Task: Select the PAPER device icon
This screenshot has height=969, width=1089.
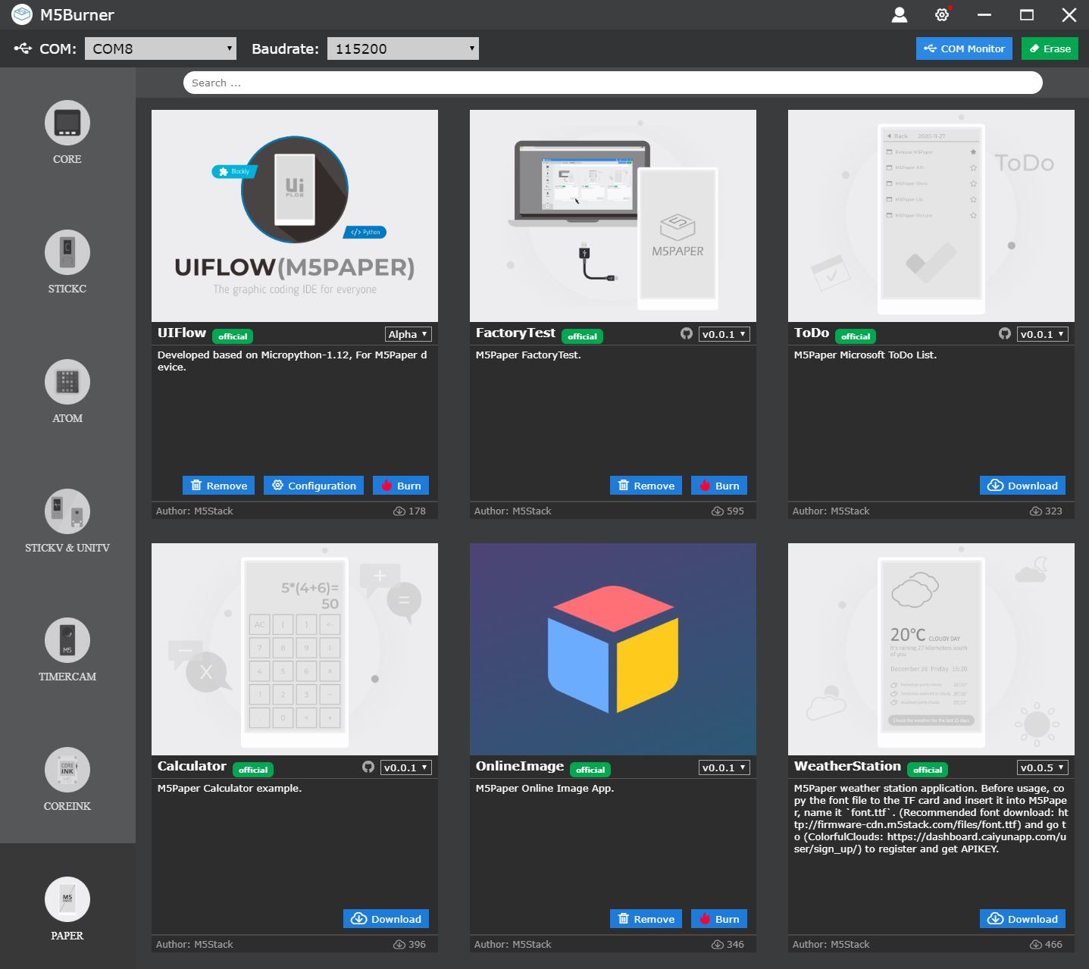Action: click(x=67, y=899)
